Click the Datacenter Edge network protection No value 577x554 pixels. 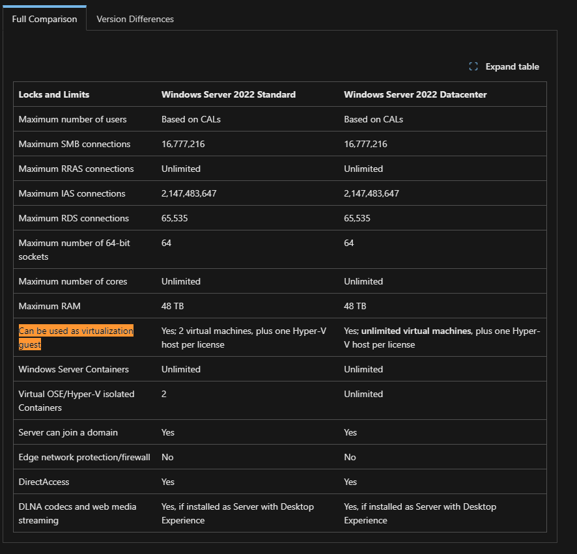click(350, 457)
